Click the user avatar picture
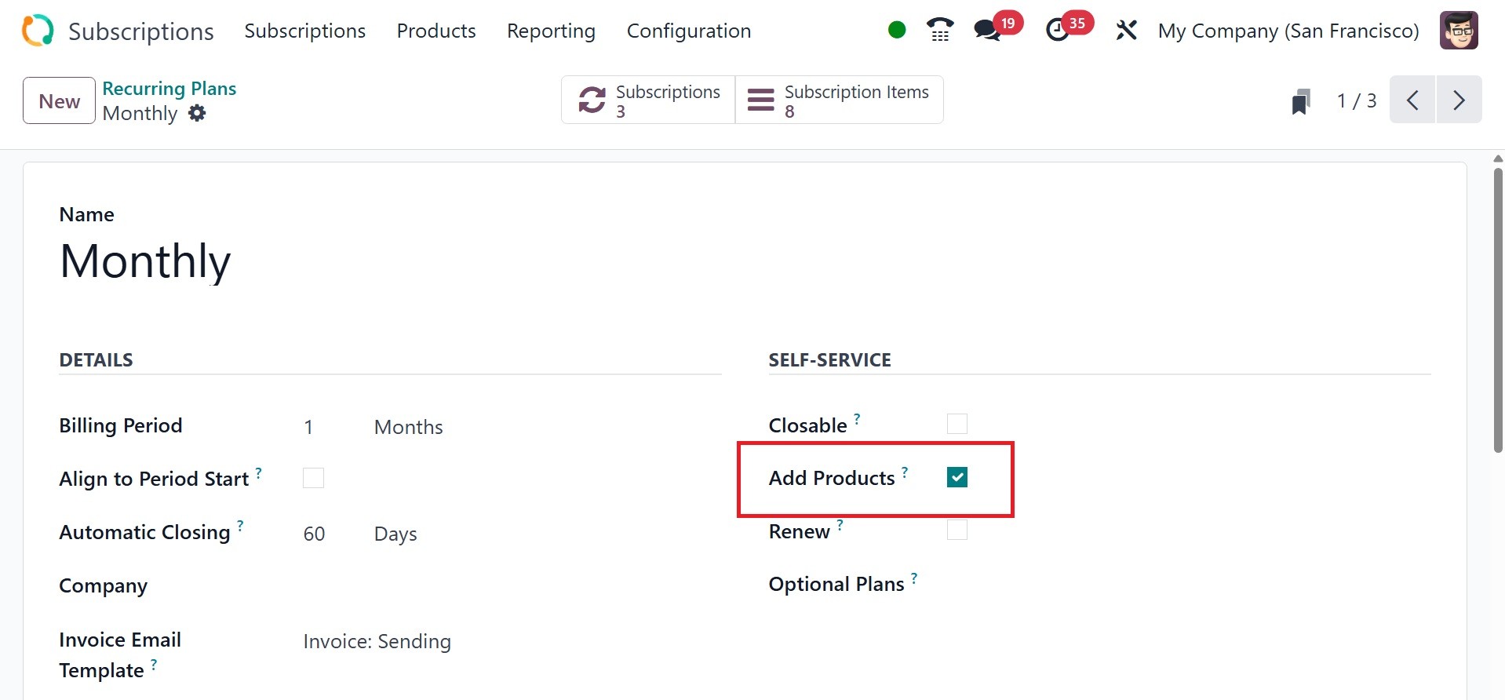1505x700 pixels. click(x=1459, y=31)
